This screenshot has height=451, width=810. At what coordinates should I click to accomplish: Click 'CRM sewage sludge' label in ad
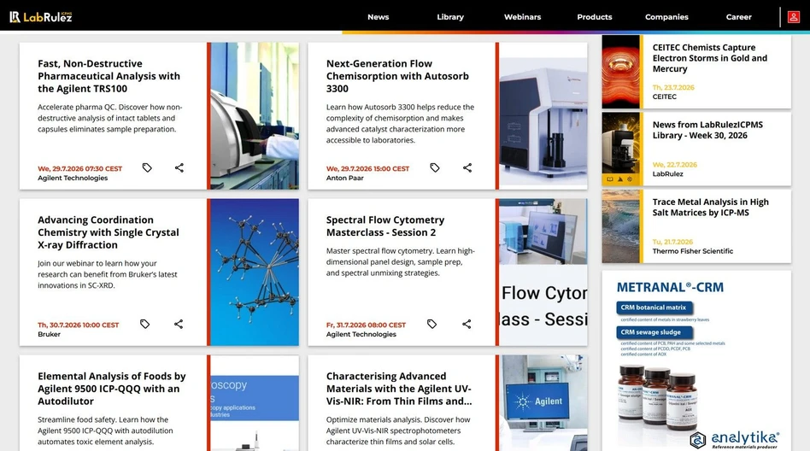click(x=654, y=332)
